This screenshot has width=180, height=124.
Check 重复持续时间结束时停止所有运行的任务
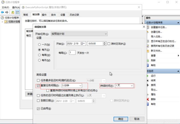tap(48, 91)
